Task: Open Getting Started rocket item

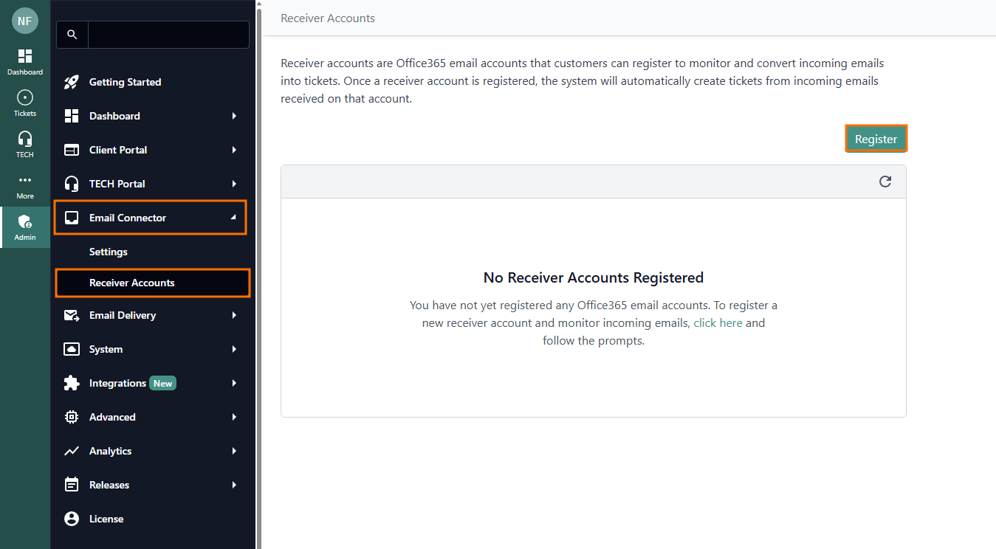Action: (x=125, y=82)
